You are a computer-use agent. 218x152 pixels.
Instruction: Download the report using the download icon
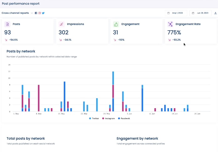(x=215, y=13)
